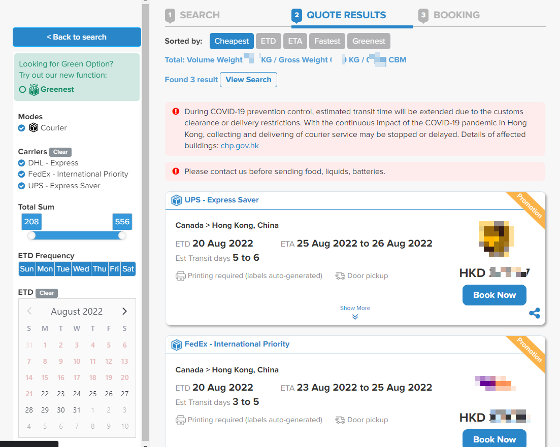Click the share icon on UPS card
Viewport: 560px width, 447px height.
pyautogui.click(x=535, y=313)
